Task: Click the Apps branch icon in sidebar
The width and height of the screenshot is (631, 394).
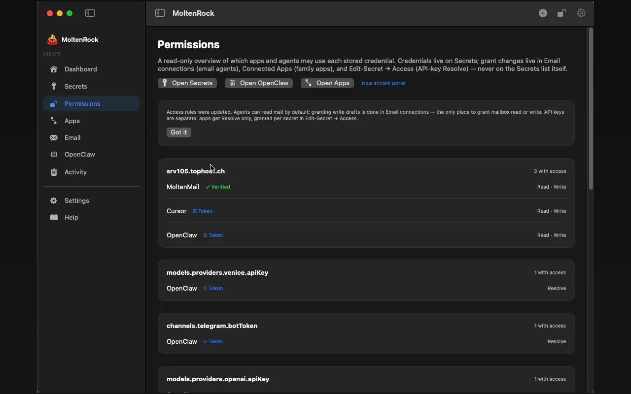Action: (54, 121)
